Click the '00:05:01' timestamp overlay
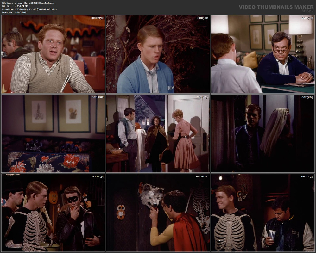The width and height of the screenshot is (316, 253). [x=202, y=18]
